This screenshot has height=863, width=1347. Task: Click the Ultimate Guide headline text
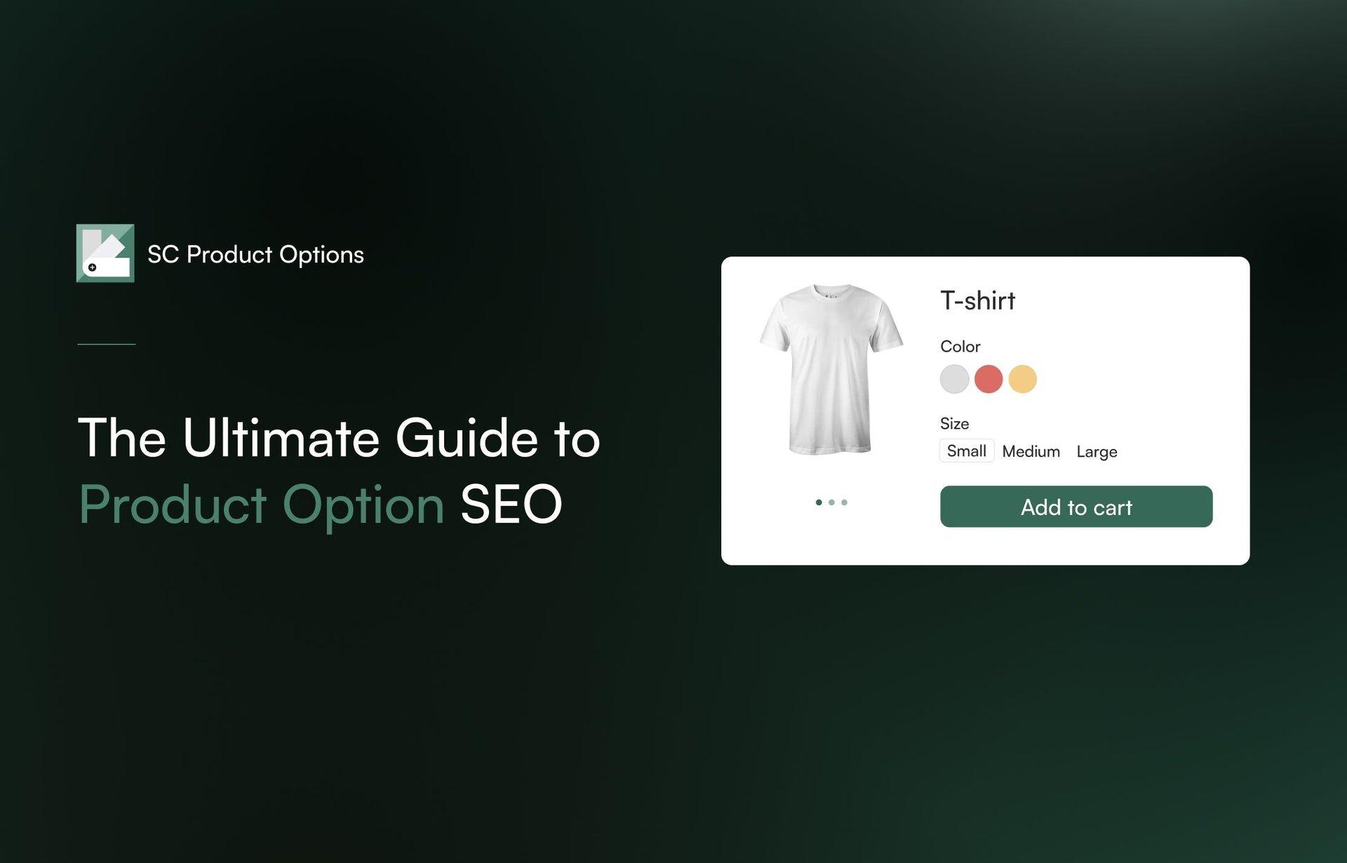339,438
